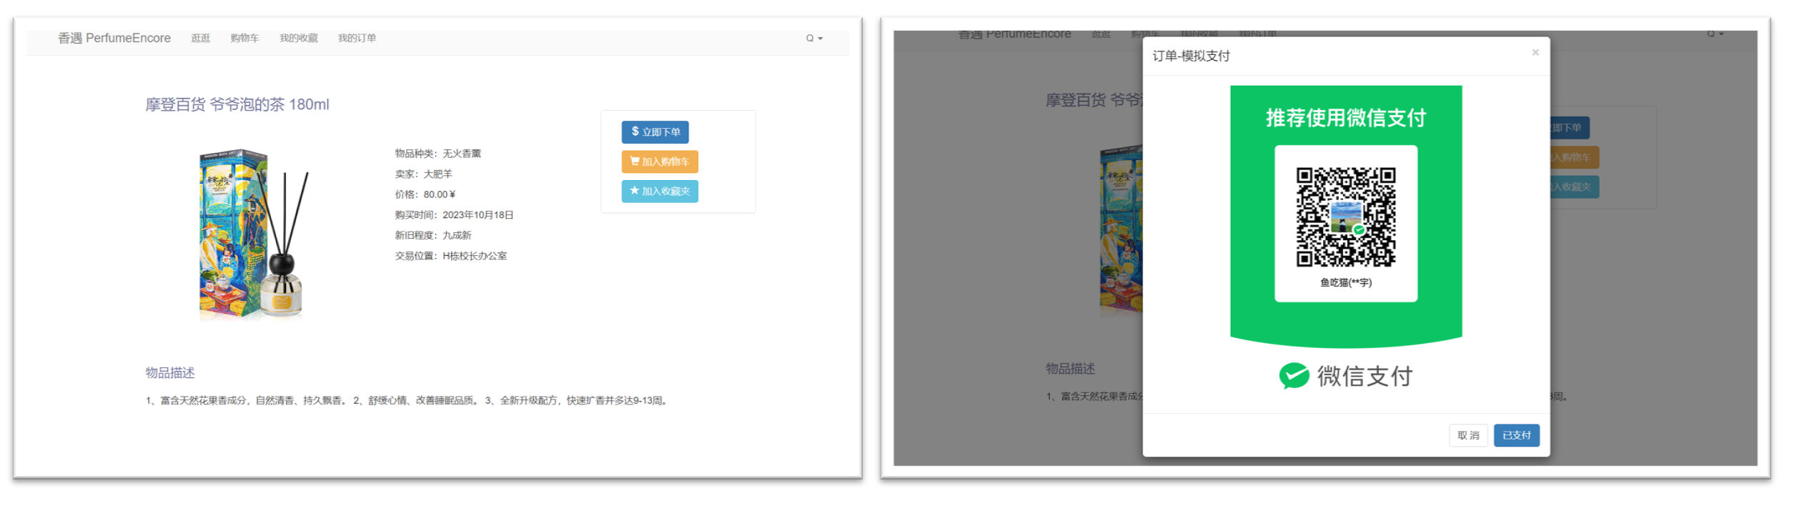Click the avatar at QR code center
The width and height of the screenshot is (1802, 521).
1346,217
